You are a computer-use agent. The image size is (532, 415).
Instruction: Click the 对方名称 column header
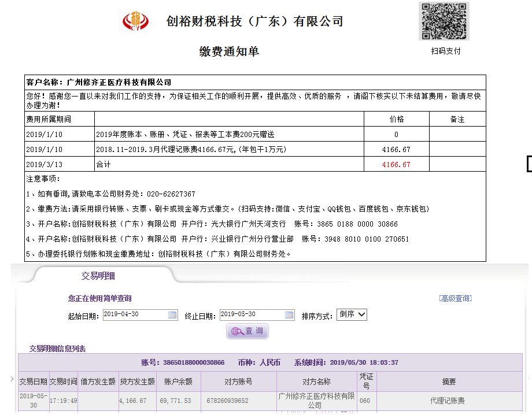click(x=316, y=382)
